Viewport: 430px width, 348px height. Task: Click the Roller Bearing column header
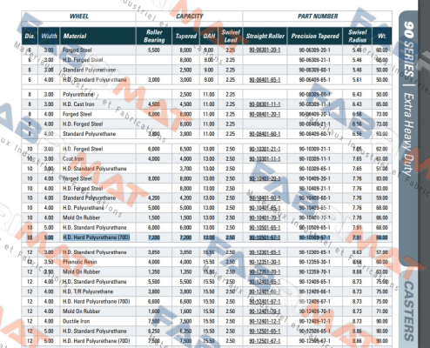click(x=154, y=36)
